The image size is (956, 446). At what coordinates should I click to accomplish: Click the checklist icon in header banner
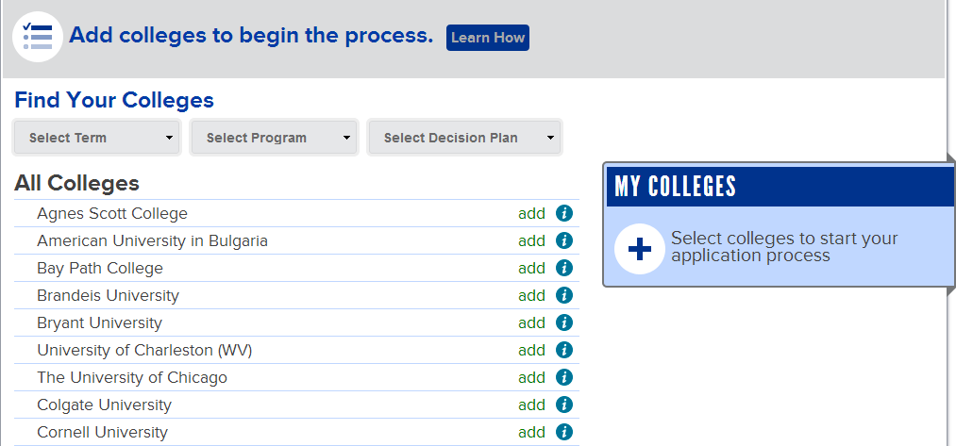[x=38, y=37]
